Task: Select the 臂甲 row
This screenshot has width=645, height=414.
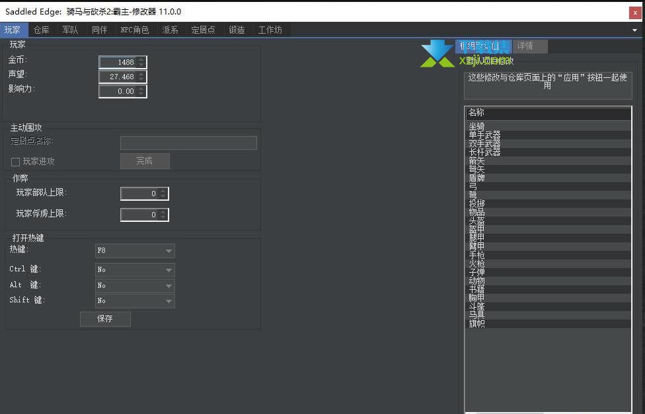Action: tap(549, 246)
